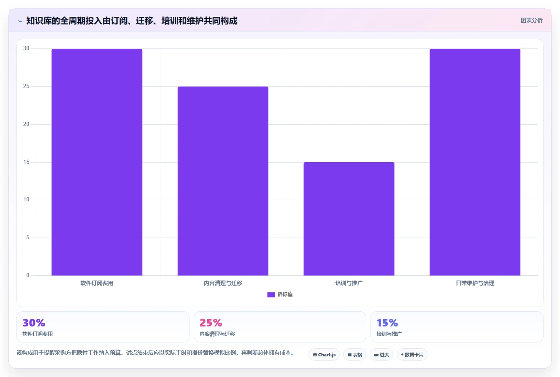Screen dimensions: 560x377
Task: Click the purple 指标值 legend swatch
Action: tap(271, 294)
